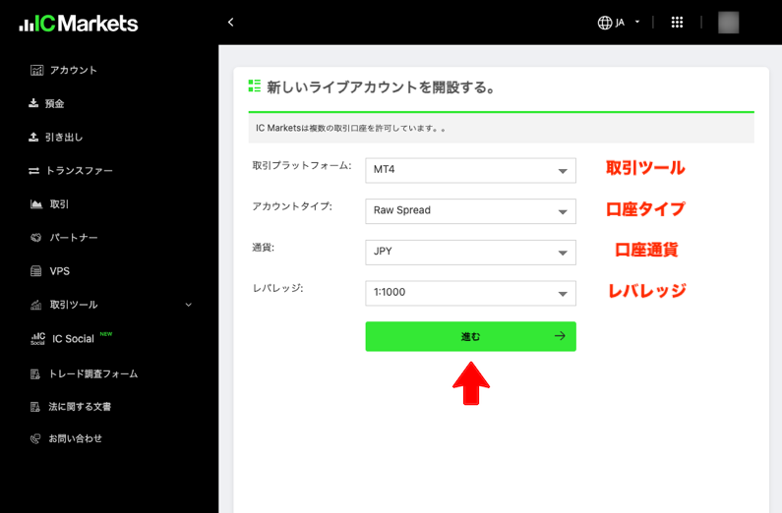Open the MT4 trading platform dropdown
782x513 pixels.
coord(470,170)
